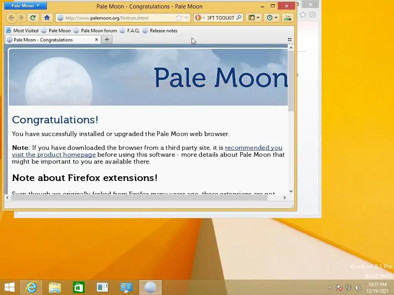Close the Congratulations tab
This screenshot has width=394, height=295.
pyautogui.click(x=97, y=40)
